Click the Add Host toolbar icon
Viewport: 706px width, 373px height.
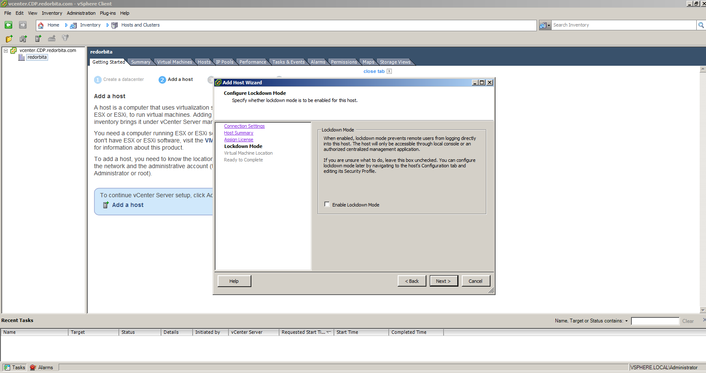point(38,39)
